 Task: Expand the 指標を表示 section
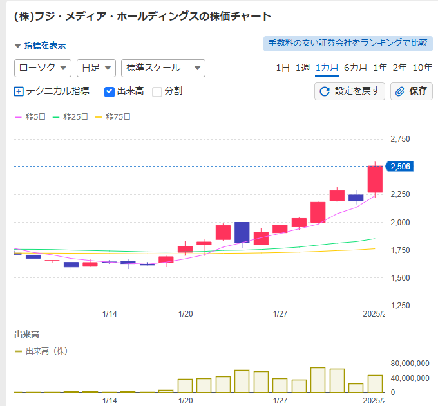coord(41,46)
